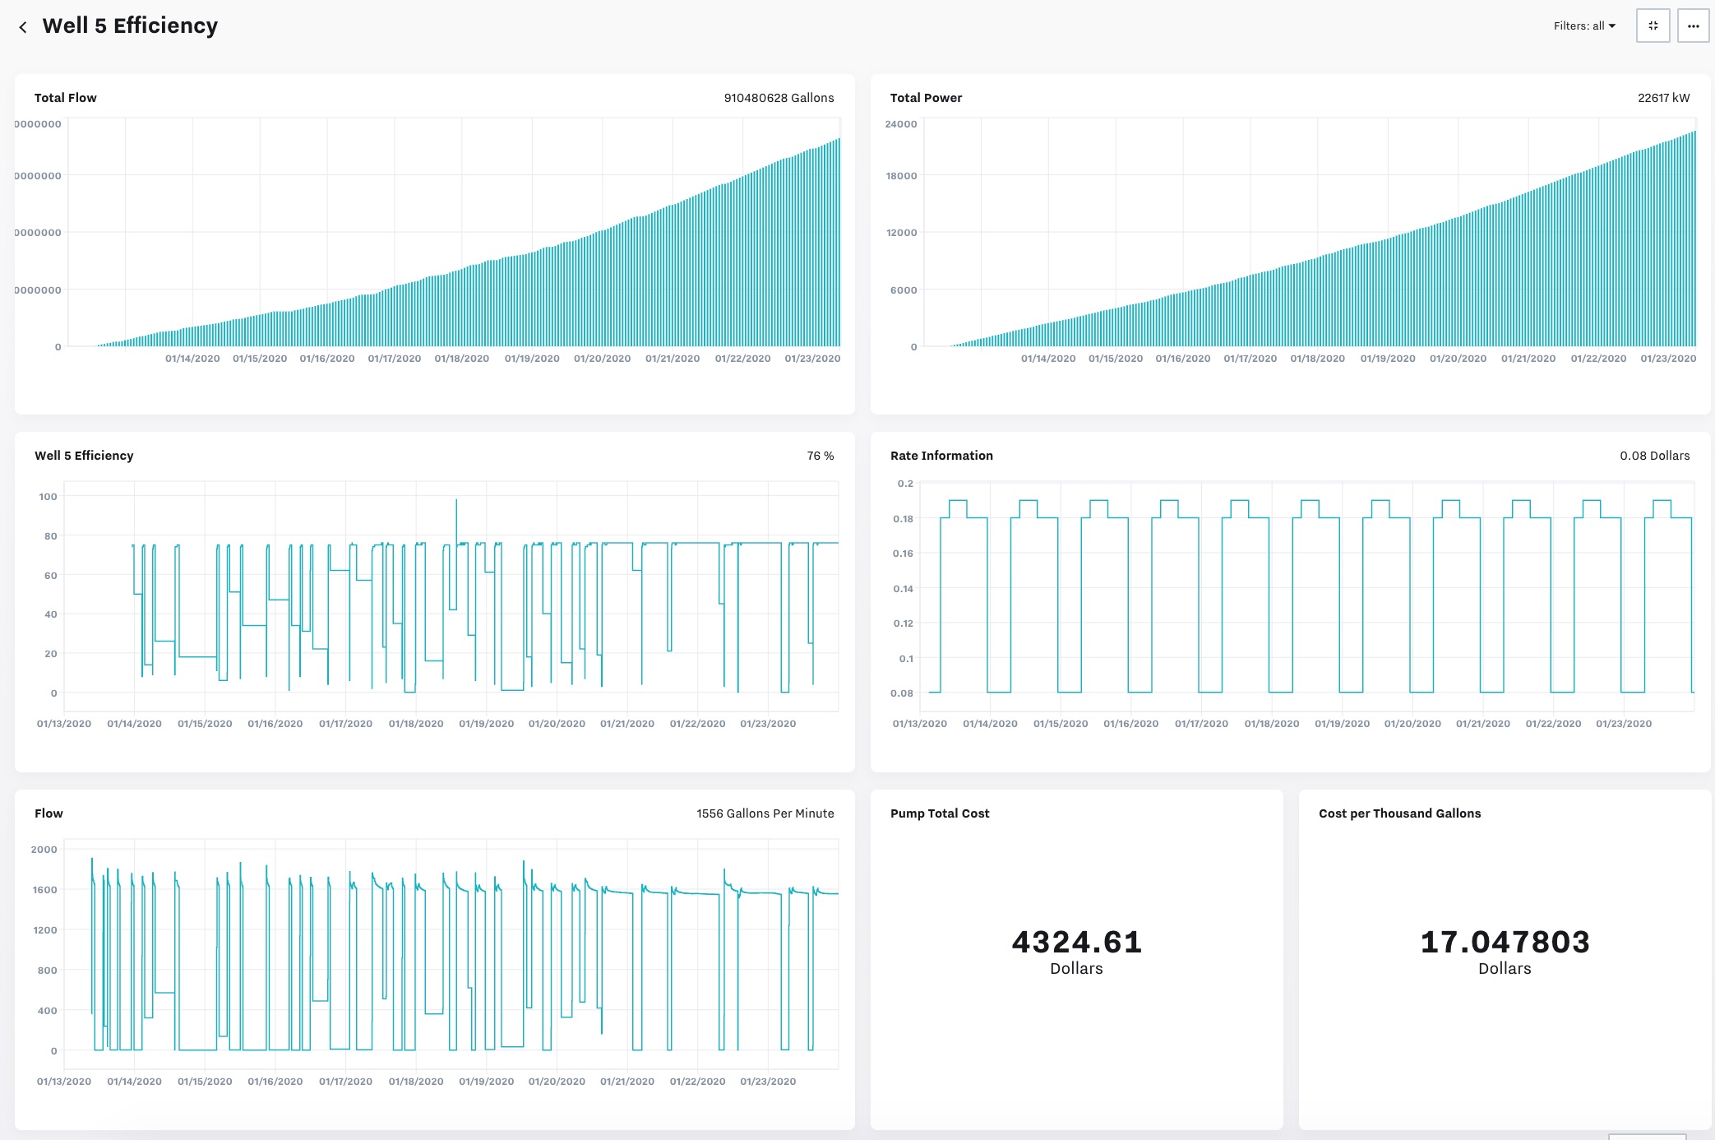Select the Total Flow panel title
The height and width of the screenshot is (1140, 1715).
click(x=66, y=97)
